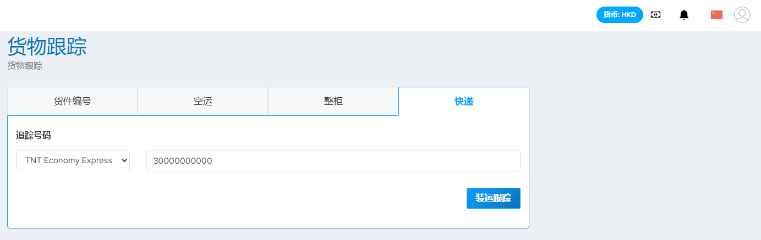761x240 pixels.
Task: Click the large 货物跟踪 page heading
Action: point(47,47)
